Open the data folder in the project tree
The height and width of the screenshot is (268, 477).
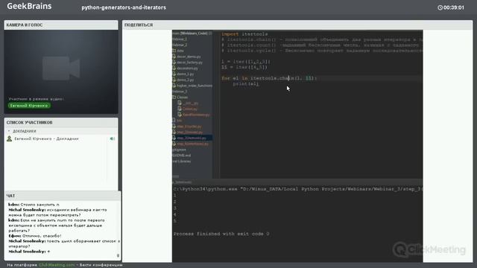[180, 51]
